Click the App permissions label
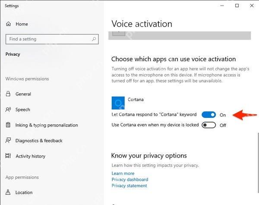This screenshot has width=259, height=205. [x=22, y=177]
